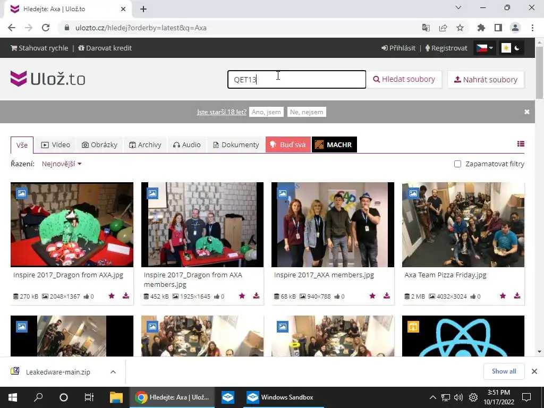Switch to Obrázky tab
Viewport: 544px width, 408px height.
coord(99,144)
